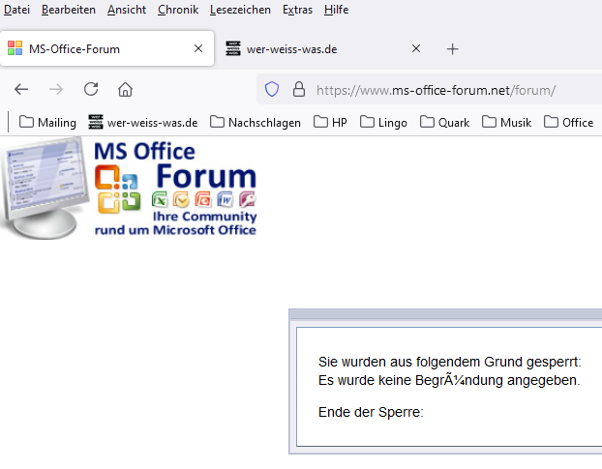
Task: Open the Datei menu
Action: (x=16, y=10)
